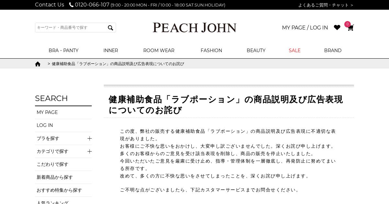Image resolution: width=389 pixels, height=204 pixels.
Task: Open the FASHION menu
Action: pyautogui.click(x=211, y=51)
